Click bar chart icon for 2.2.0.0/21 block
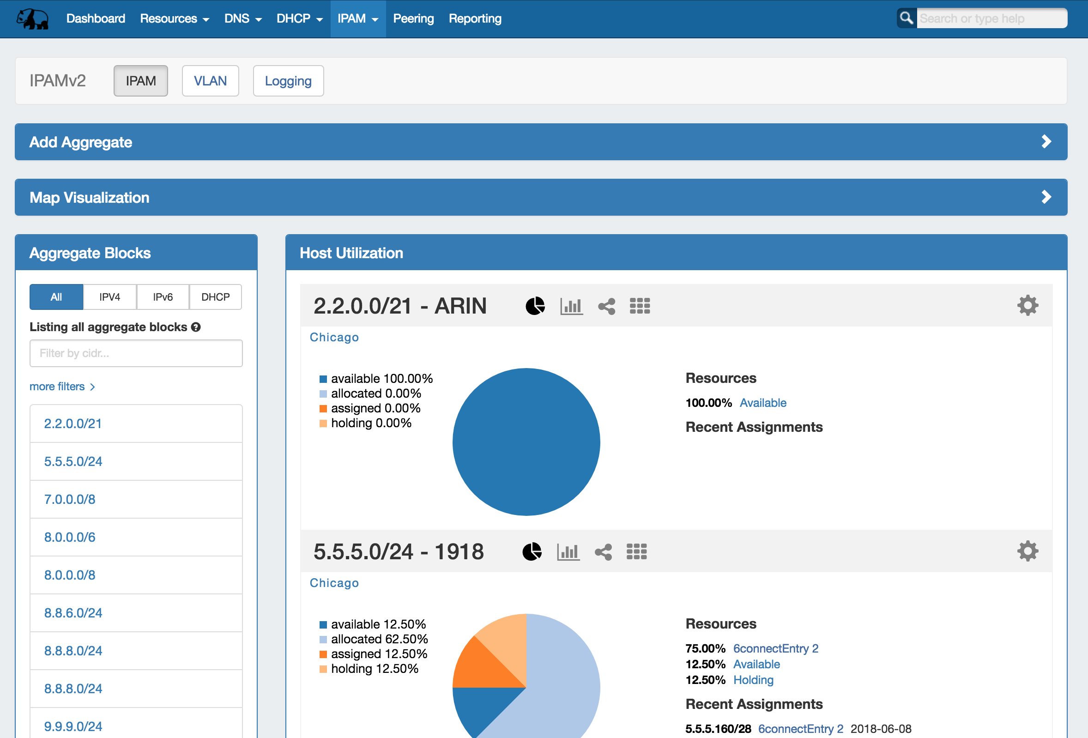 [x=571, y=306]
